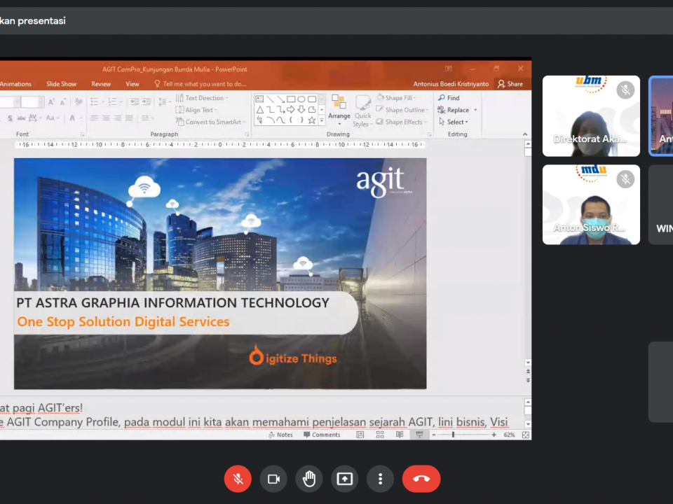This screenshot has width=673, height=504.
Task: Toggle text Shadow formatting
Action: click(10, 118)
